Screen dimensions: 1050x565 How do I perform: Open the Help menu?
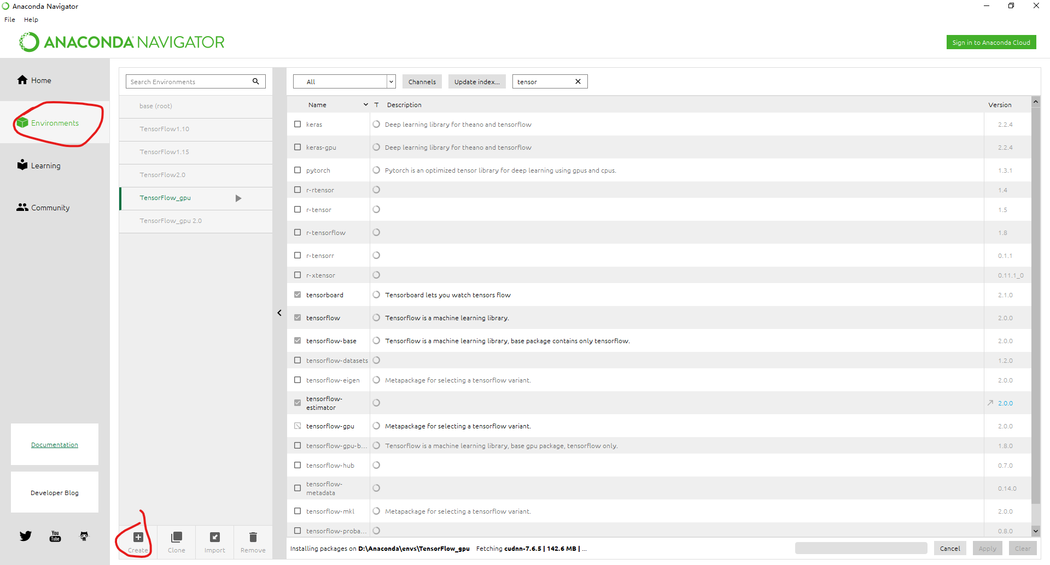[31, 19]
